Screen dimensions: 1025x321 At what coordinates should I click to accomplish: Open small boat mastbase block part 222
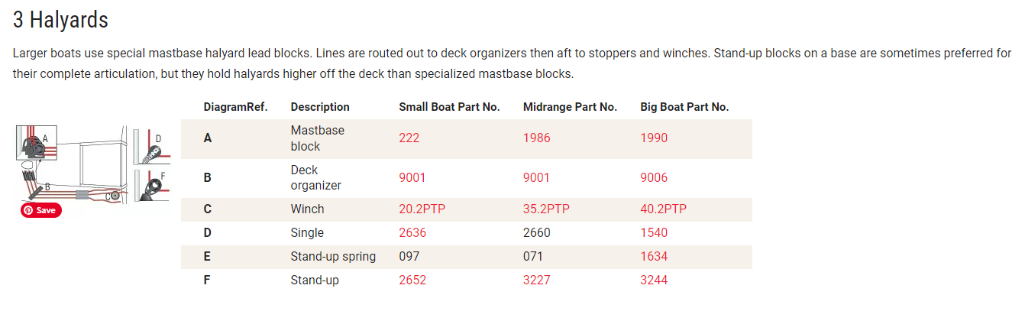coord(409,138)
